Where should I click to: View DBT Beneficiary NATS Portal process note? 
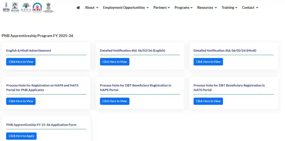coord(208,101)
